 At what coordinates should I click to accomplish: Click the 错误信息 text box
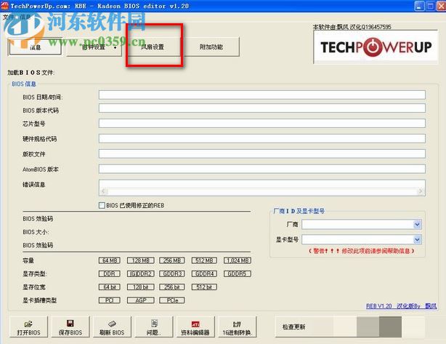coord(262,188)
